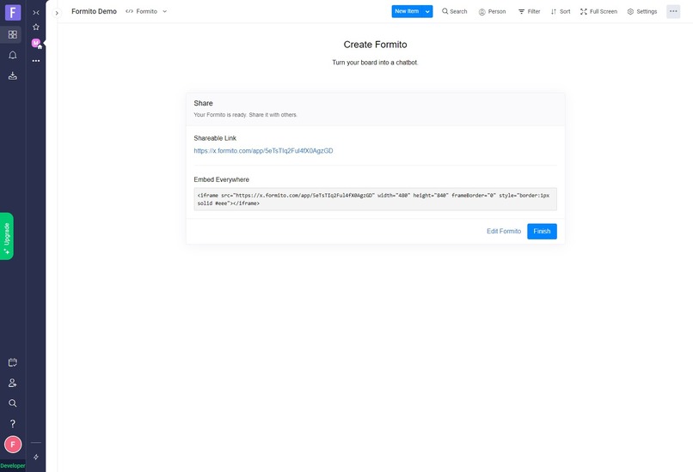Click the New Item button

(407, 11)
